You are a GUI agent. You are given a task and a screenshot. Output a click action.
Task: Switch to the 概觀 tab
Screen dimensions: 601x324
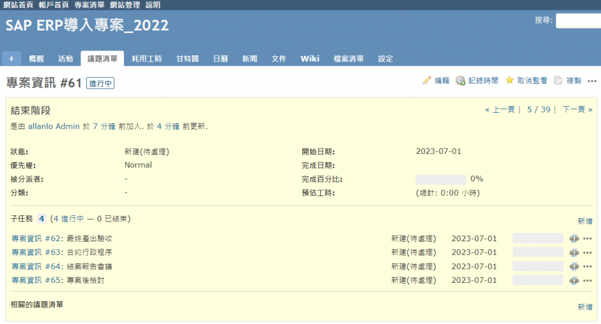point(36,59)
